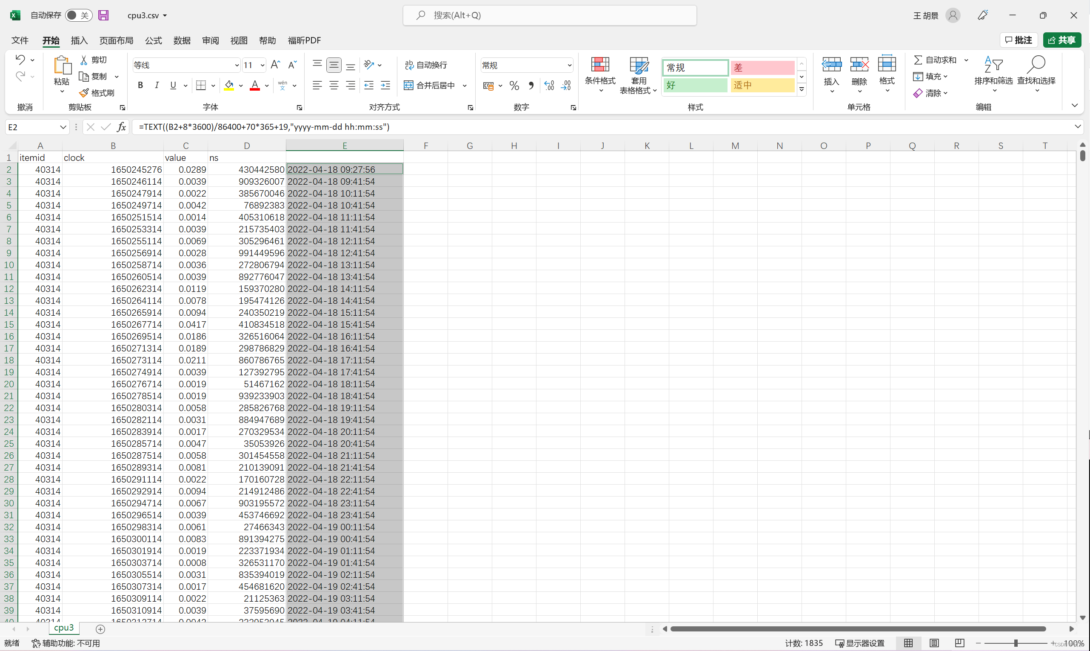Click the Share (共享) button
The height and width of the screenshot is (651, 1090).
tap(1061, 40)
